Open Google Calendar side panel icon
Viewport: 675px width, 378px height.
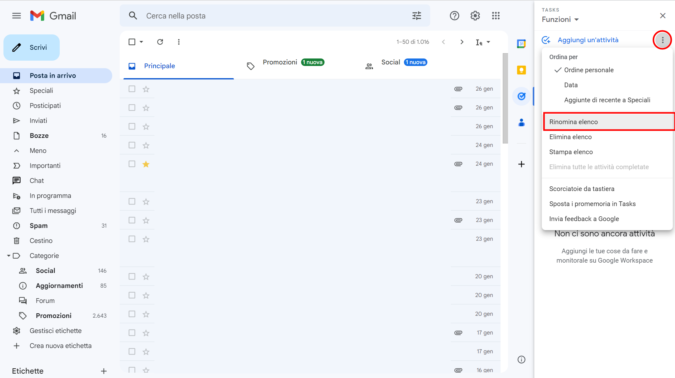(521, 44)
